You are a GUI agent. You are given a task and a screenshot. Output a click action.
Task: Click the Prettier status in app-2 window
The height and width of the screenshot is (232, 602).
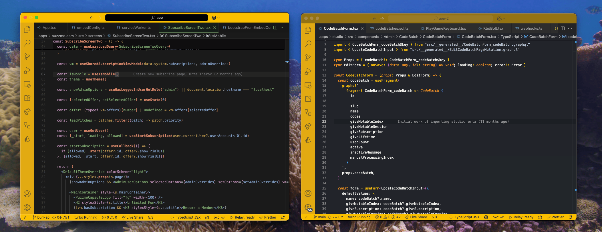pyautogui.click(x=555, y=217)
